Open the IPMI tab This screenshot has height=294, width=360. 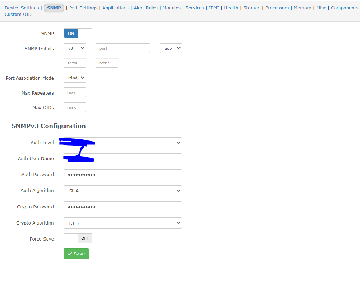pos(214,8)
